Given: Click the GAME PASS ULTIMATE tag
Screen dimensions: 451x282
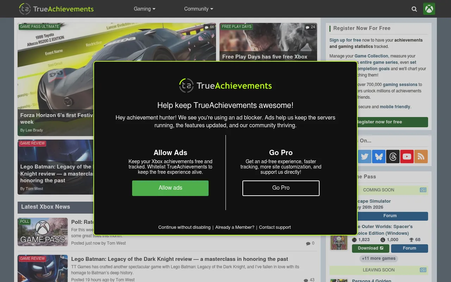Looking at the screenshot, I should (x=39, y=27).
